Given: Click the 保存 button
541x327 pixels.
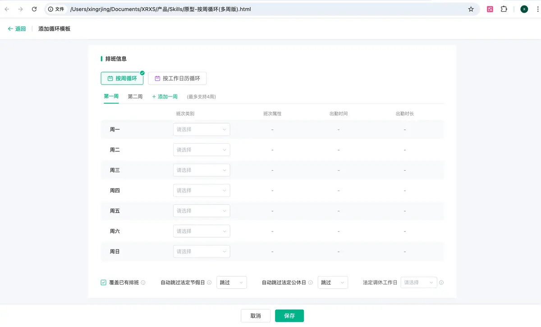Looking at the screenshot, I should point(289,316).
